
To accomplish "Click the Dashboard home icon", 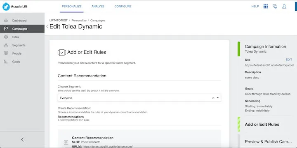I will point(6,21).
